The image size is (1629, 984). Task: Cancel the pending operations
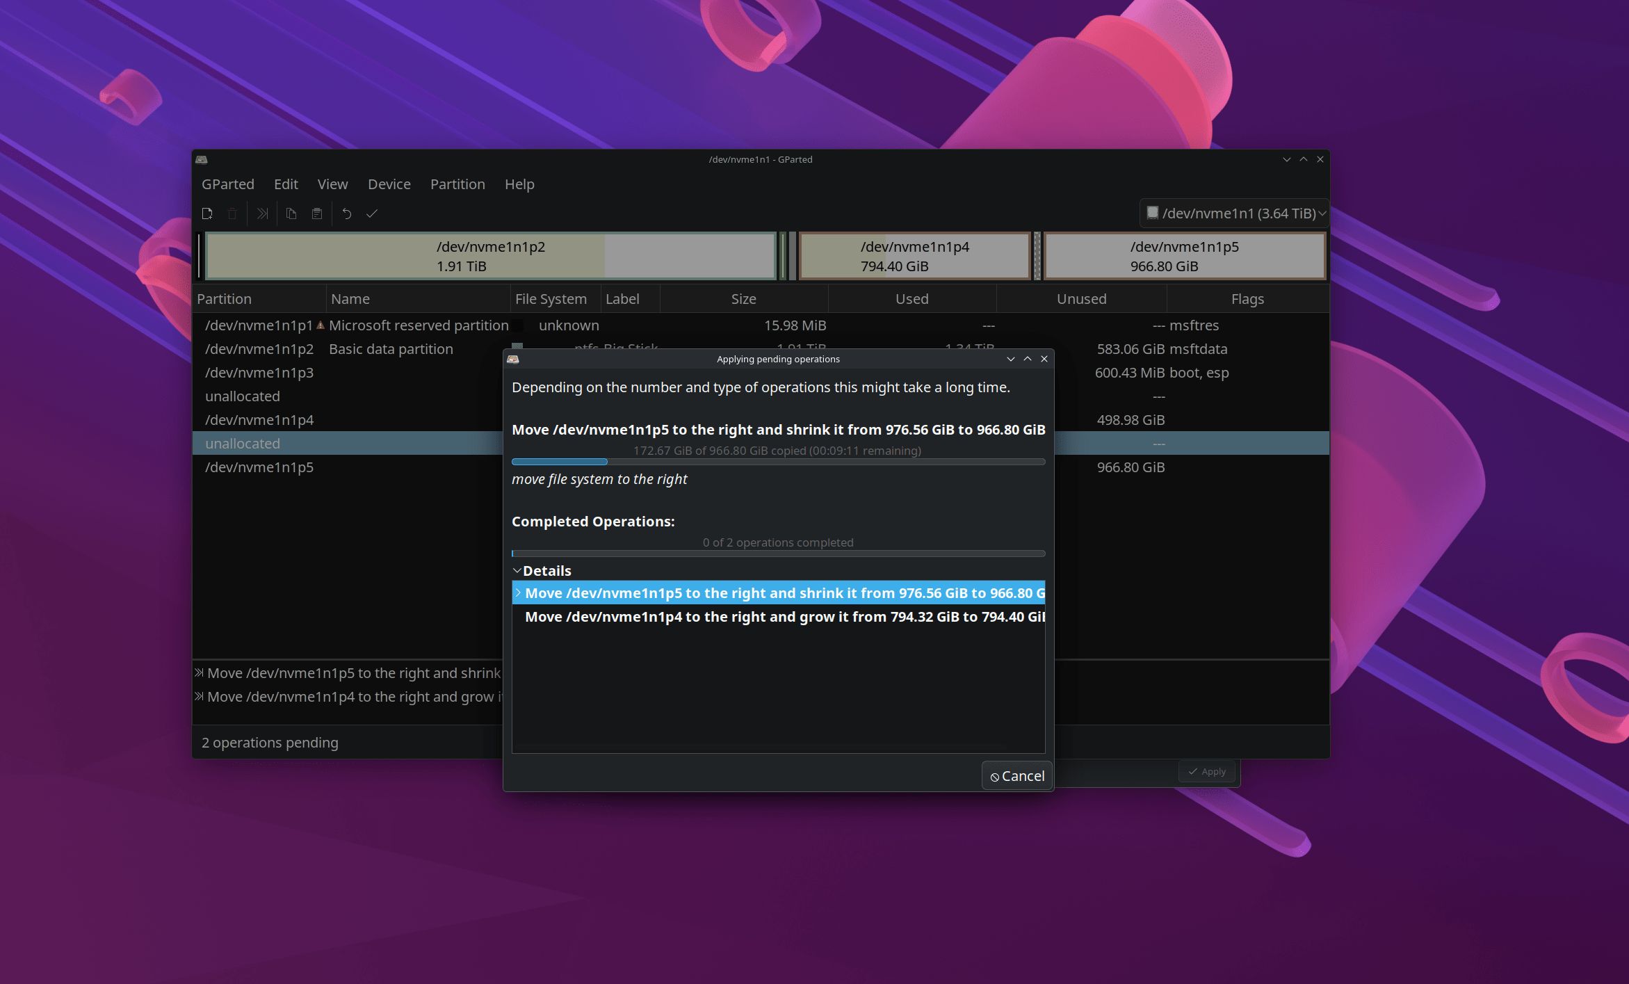(x=1016, y=775)
